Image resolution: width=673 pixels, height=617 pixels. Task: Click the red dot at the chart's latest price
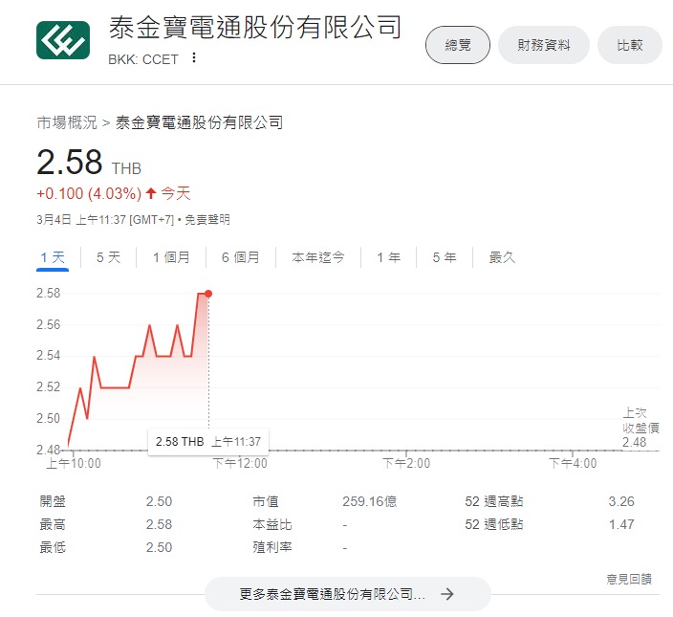[x=208, y=294]
